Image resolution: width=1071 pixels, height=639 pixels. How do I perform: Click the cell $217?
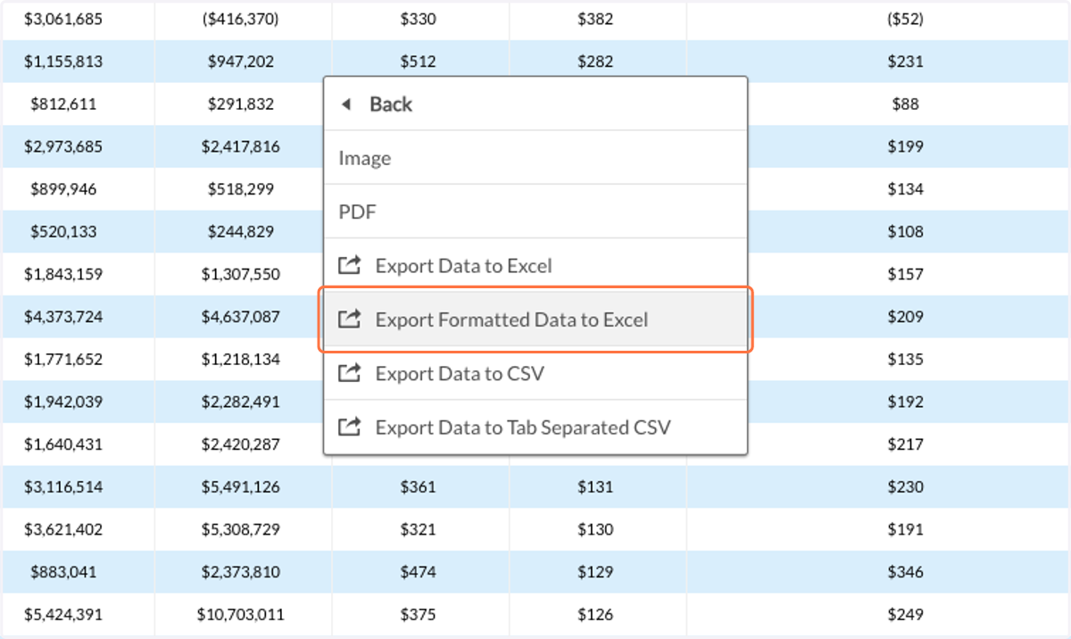[x=905, y=444]
